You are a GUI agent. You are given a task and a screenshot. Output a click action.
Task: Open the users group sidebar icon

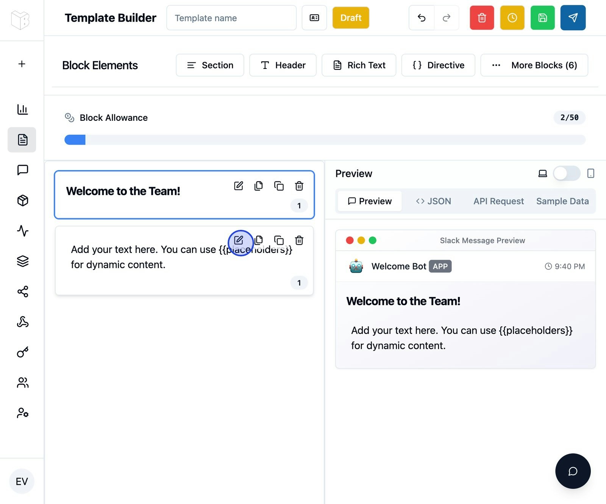pyautogui.click(x=23, y=382)
